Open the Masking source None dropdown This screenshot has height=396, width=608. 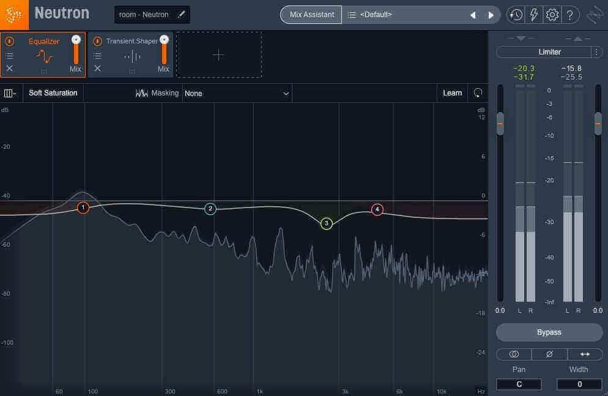pos(237,94)
